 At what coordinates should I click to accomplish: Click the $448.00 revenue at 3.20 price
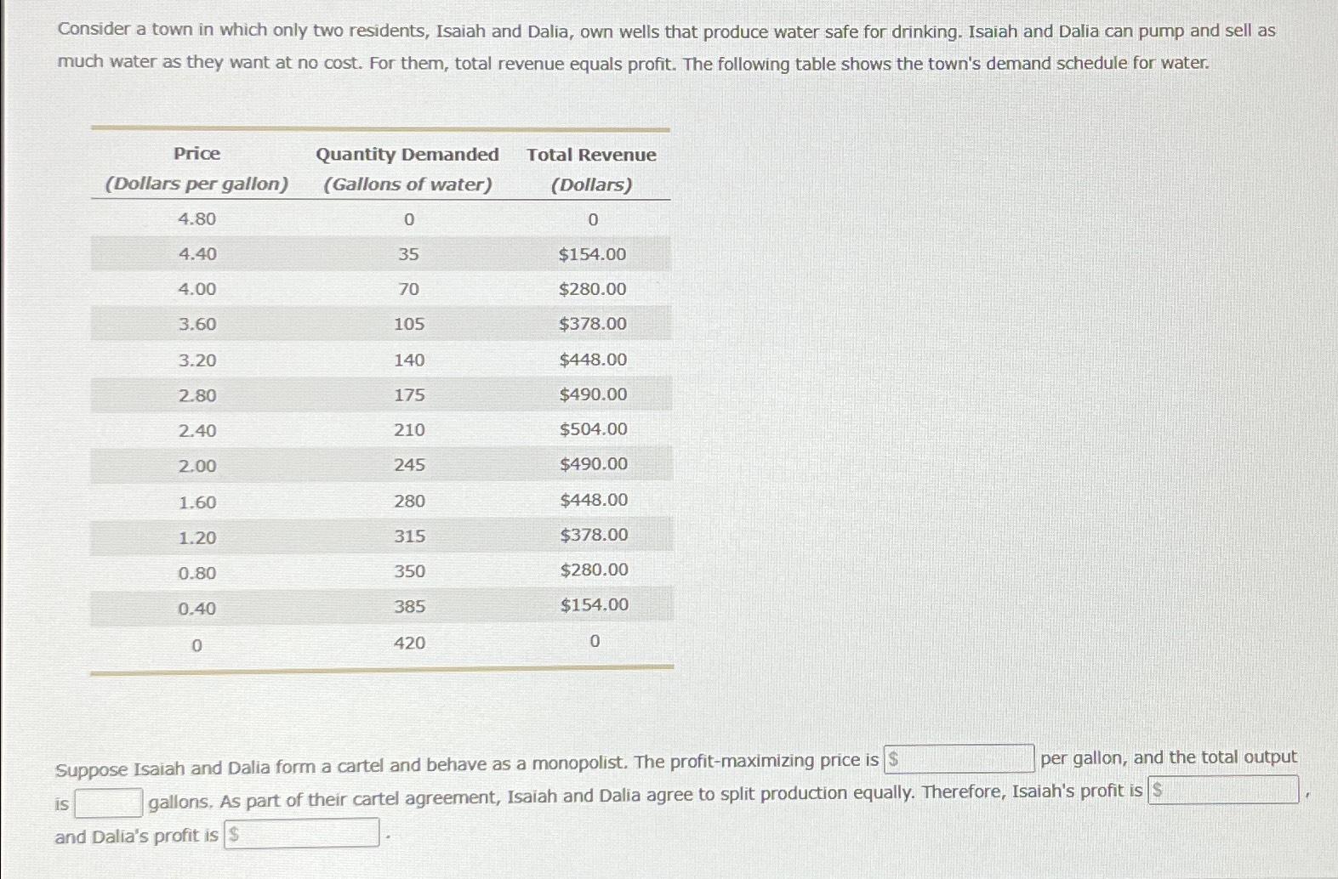click(x=593, y=360)
